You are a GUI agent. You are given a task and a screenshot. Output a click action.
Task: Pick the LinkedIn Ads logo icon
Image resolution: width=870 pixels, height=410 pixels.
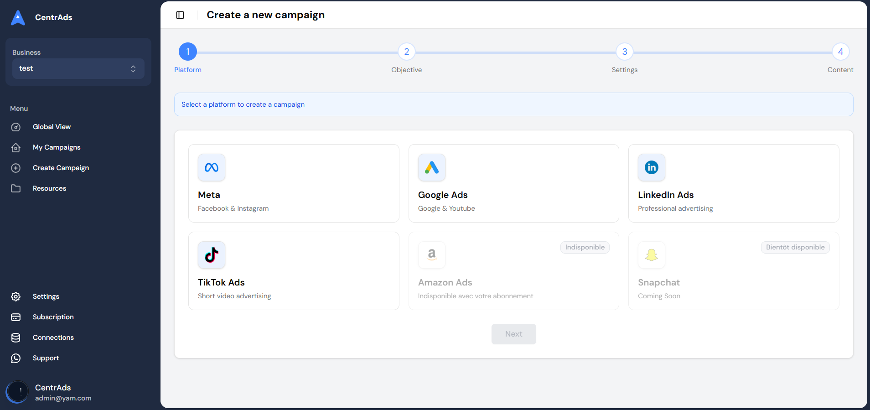coord(651,167)
